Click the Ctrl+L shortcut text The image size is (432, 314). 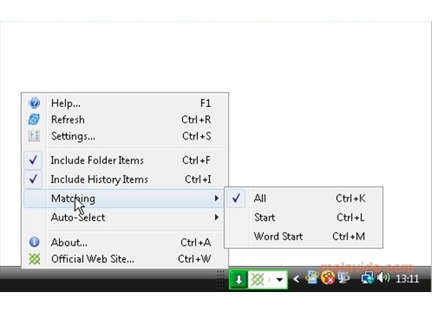click(350, 217)
